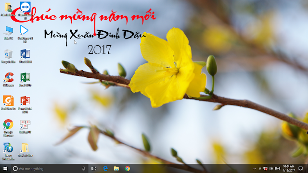This screenshot has width=308, height=173.
Task: Select the Google Chrome desktop shortcut
Action: point(8,128)
